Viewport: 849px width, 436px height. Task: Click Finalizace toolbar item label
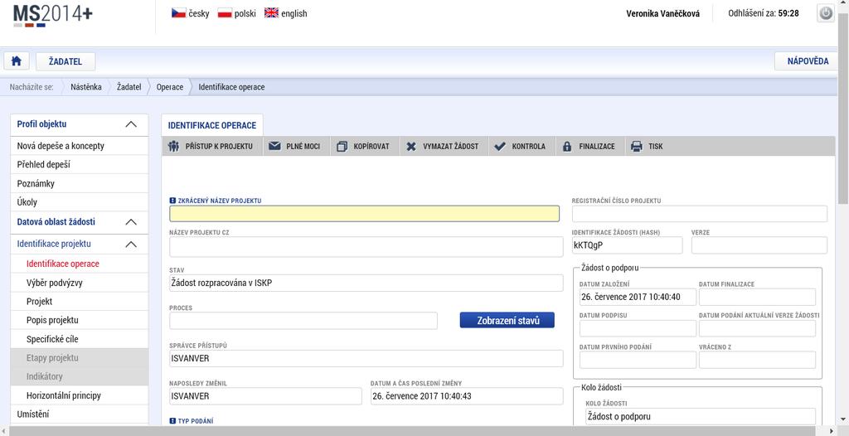coord(597,146)
